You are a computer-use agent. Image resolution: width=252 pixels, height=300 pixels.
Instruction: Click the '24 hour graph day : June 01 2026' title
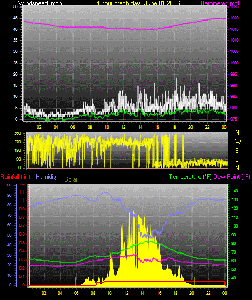point(136,3)
